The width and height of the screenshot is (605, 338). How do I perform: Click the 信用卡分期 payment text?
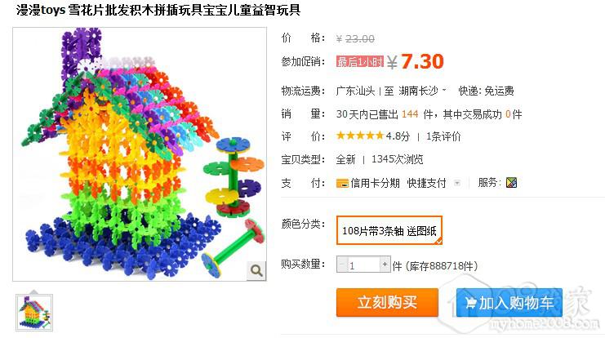pos(375,183)
